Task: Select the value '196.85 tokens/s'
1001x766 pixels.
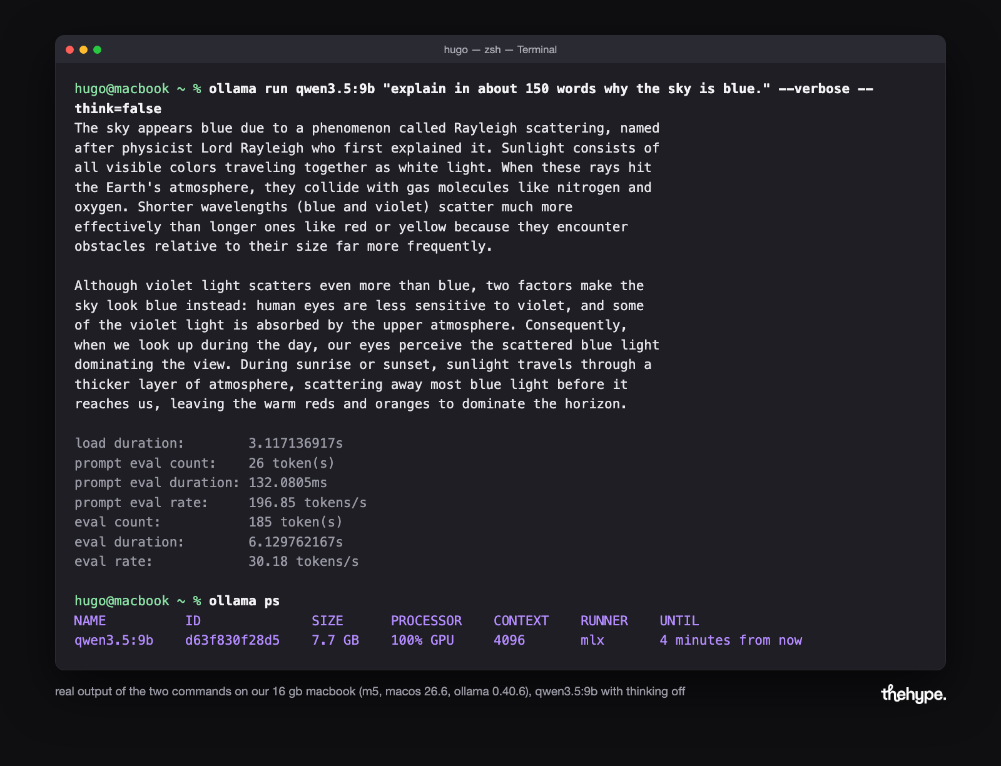Action: click(x=307, y=503)
